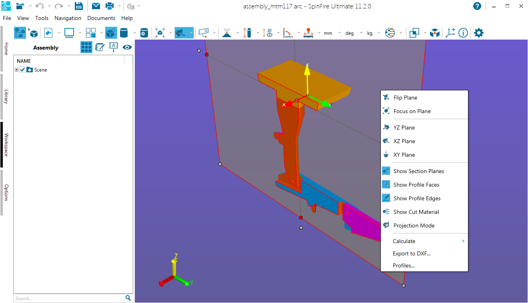Click the Search input field
The width and height of the screenshot is (528, 303).
68,298
